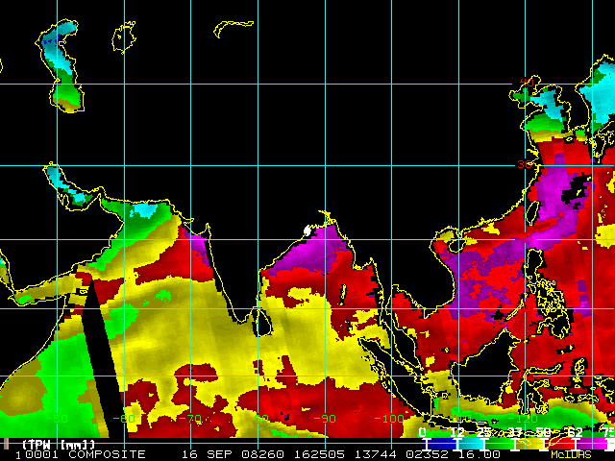Screen dimensions: 615x461
Task: Click the yellow 'McIDAS' label
Action: (571, 454)
